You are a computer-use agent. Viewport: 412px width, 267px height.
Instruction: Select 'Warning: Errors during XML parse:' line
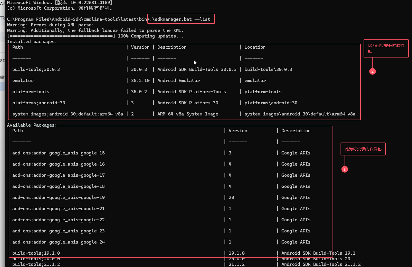coord(50,25)
